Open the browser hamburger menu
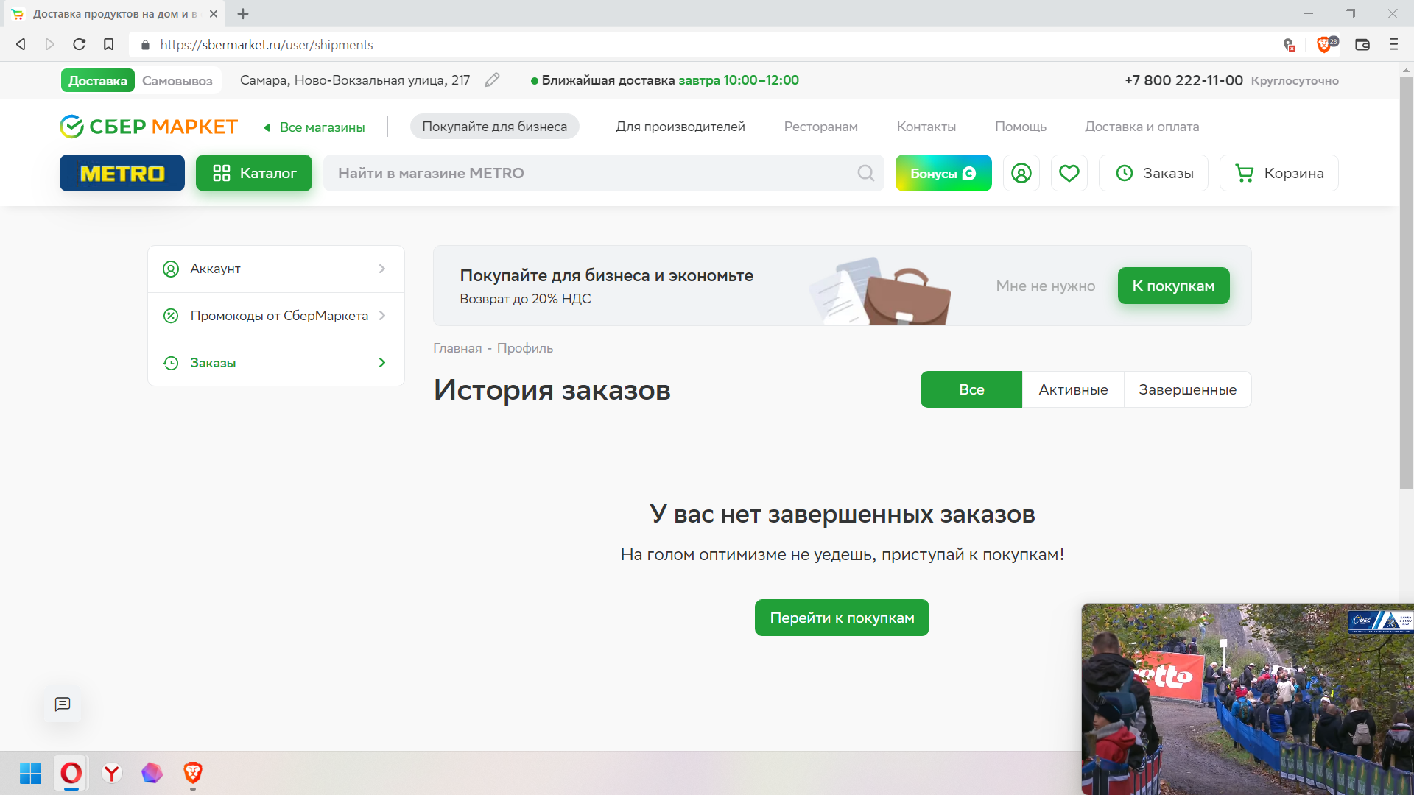This screenshot has width=1414, height=795. (1393, 45)
